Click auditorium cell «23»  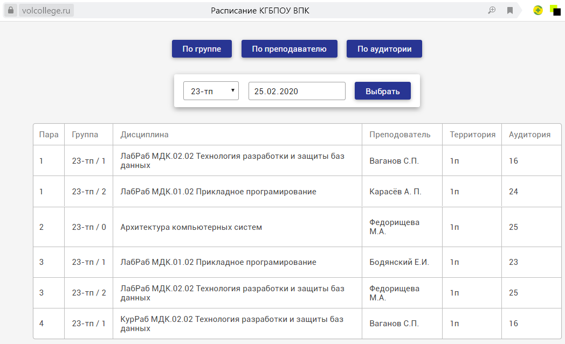(x=531, y=262)
